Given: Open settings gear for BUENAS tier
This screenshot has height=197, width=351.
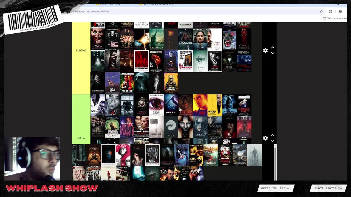Looking at the screenshot, I should tap(265, 50).
